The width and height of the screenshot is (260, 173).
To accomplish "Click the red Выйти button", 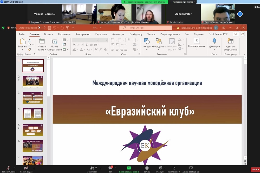I will (x=255, y=169).
